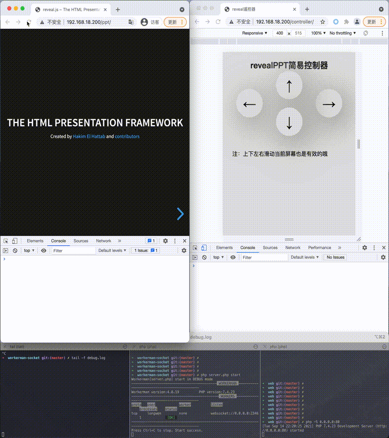Open the Hakim El Hattab link
This screenshot has height=438, width=389.
click(89, 136)
